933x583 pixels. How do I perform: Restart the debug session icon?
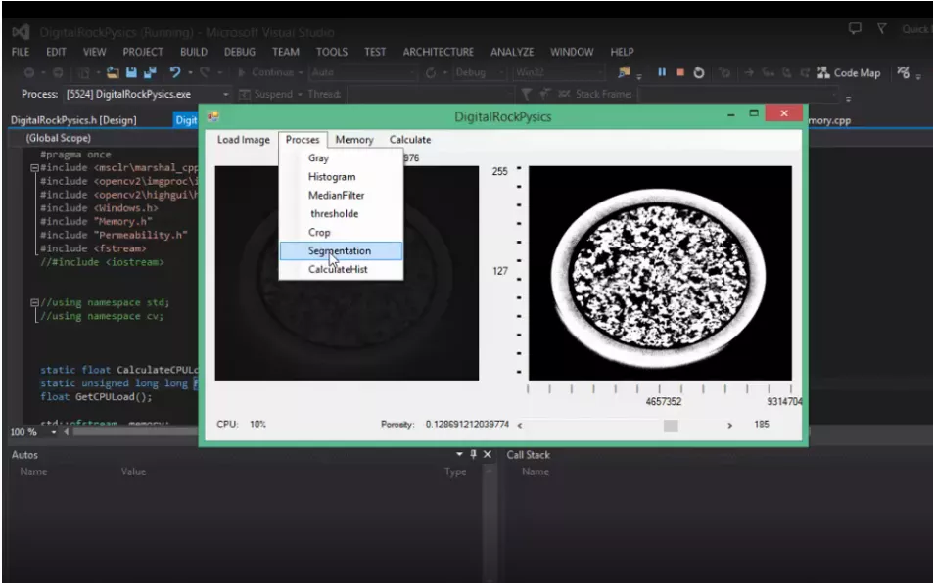[698, 73]
